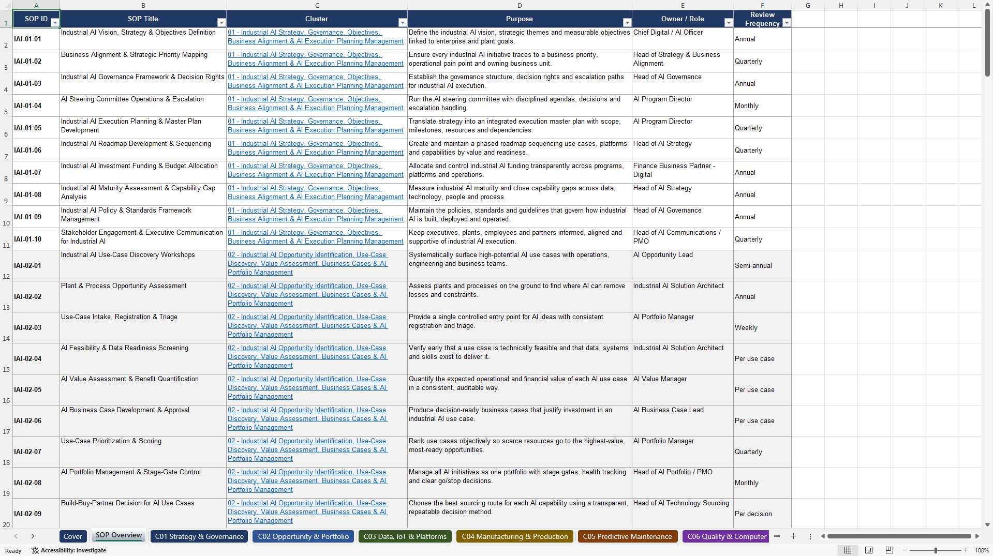Zoom out with the minus button

click(x=906, y=550)
